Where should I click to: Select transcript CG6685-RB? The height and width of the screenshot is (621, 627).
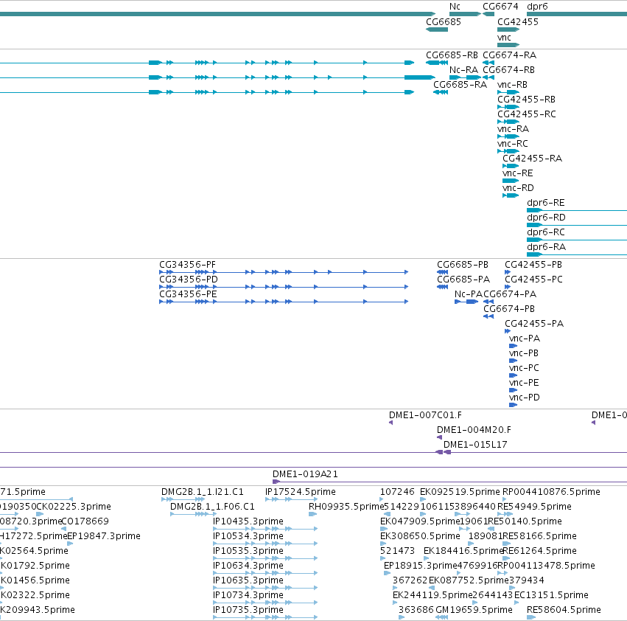coord(452,55)
